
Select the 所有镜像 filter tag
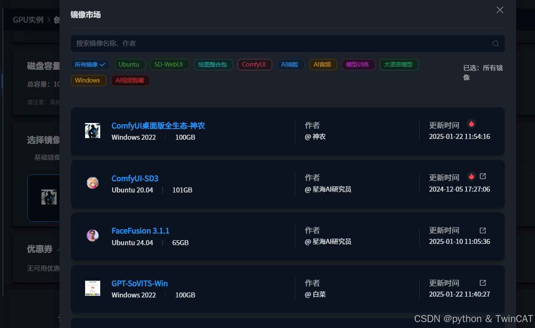90,64
